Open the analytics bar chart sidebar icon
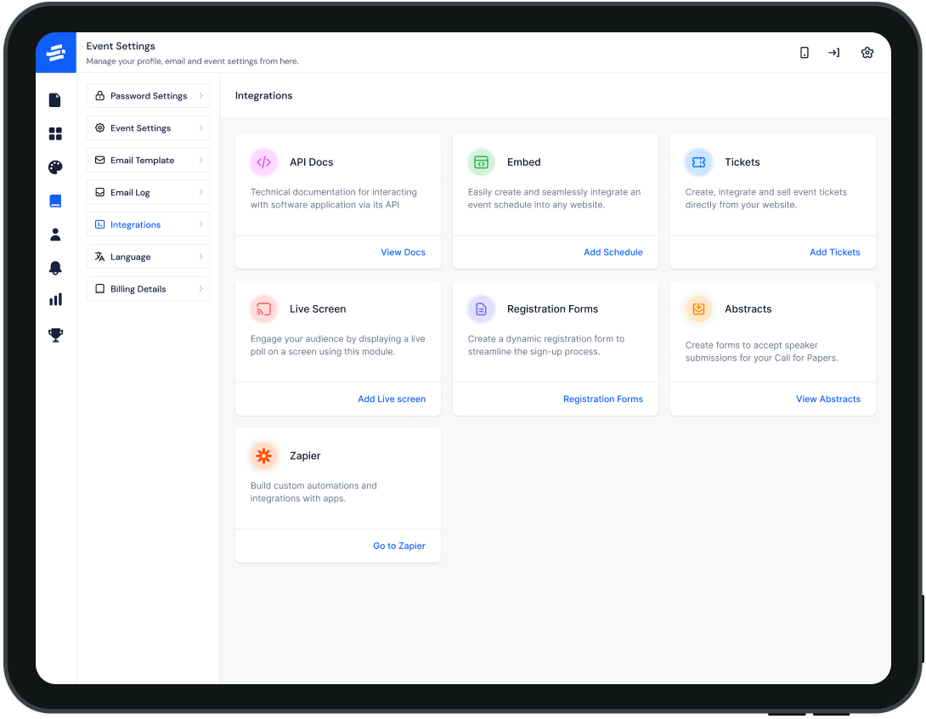Image resolution: width=926 pixels, height=719 pixels. 55,299
